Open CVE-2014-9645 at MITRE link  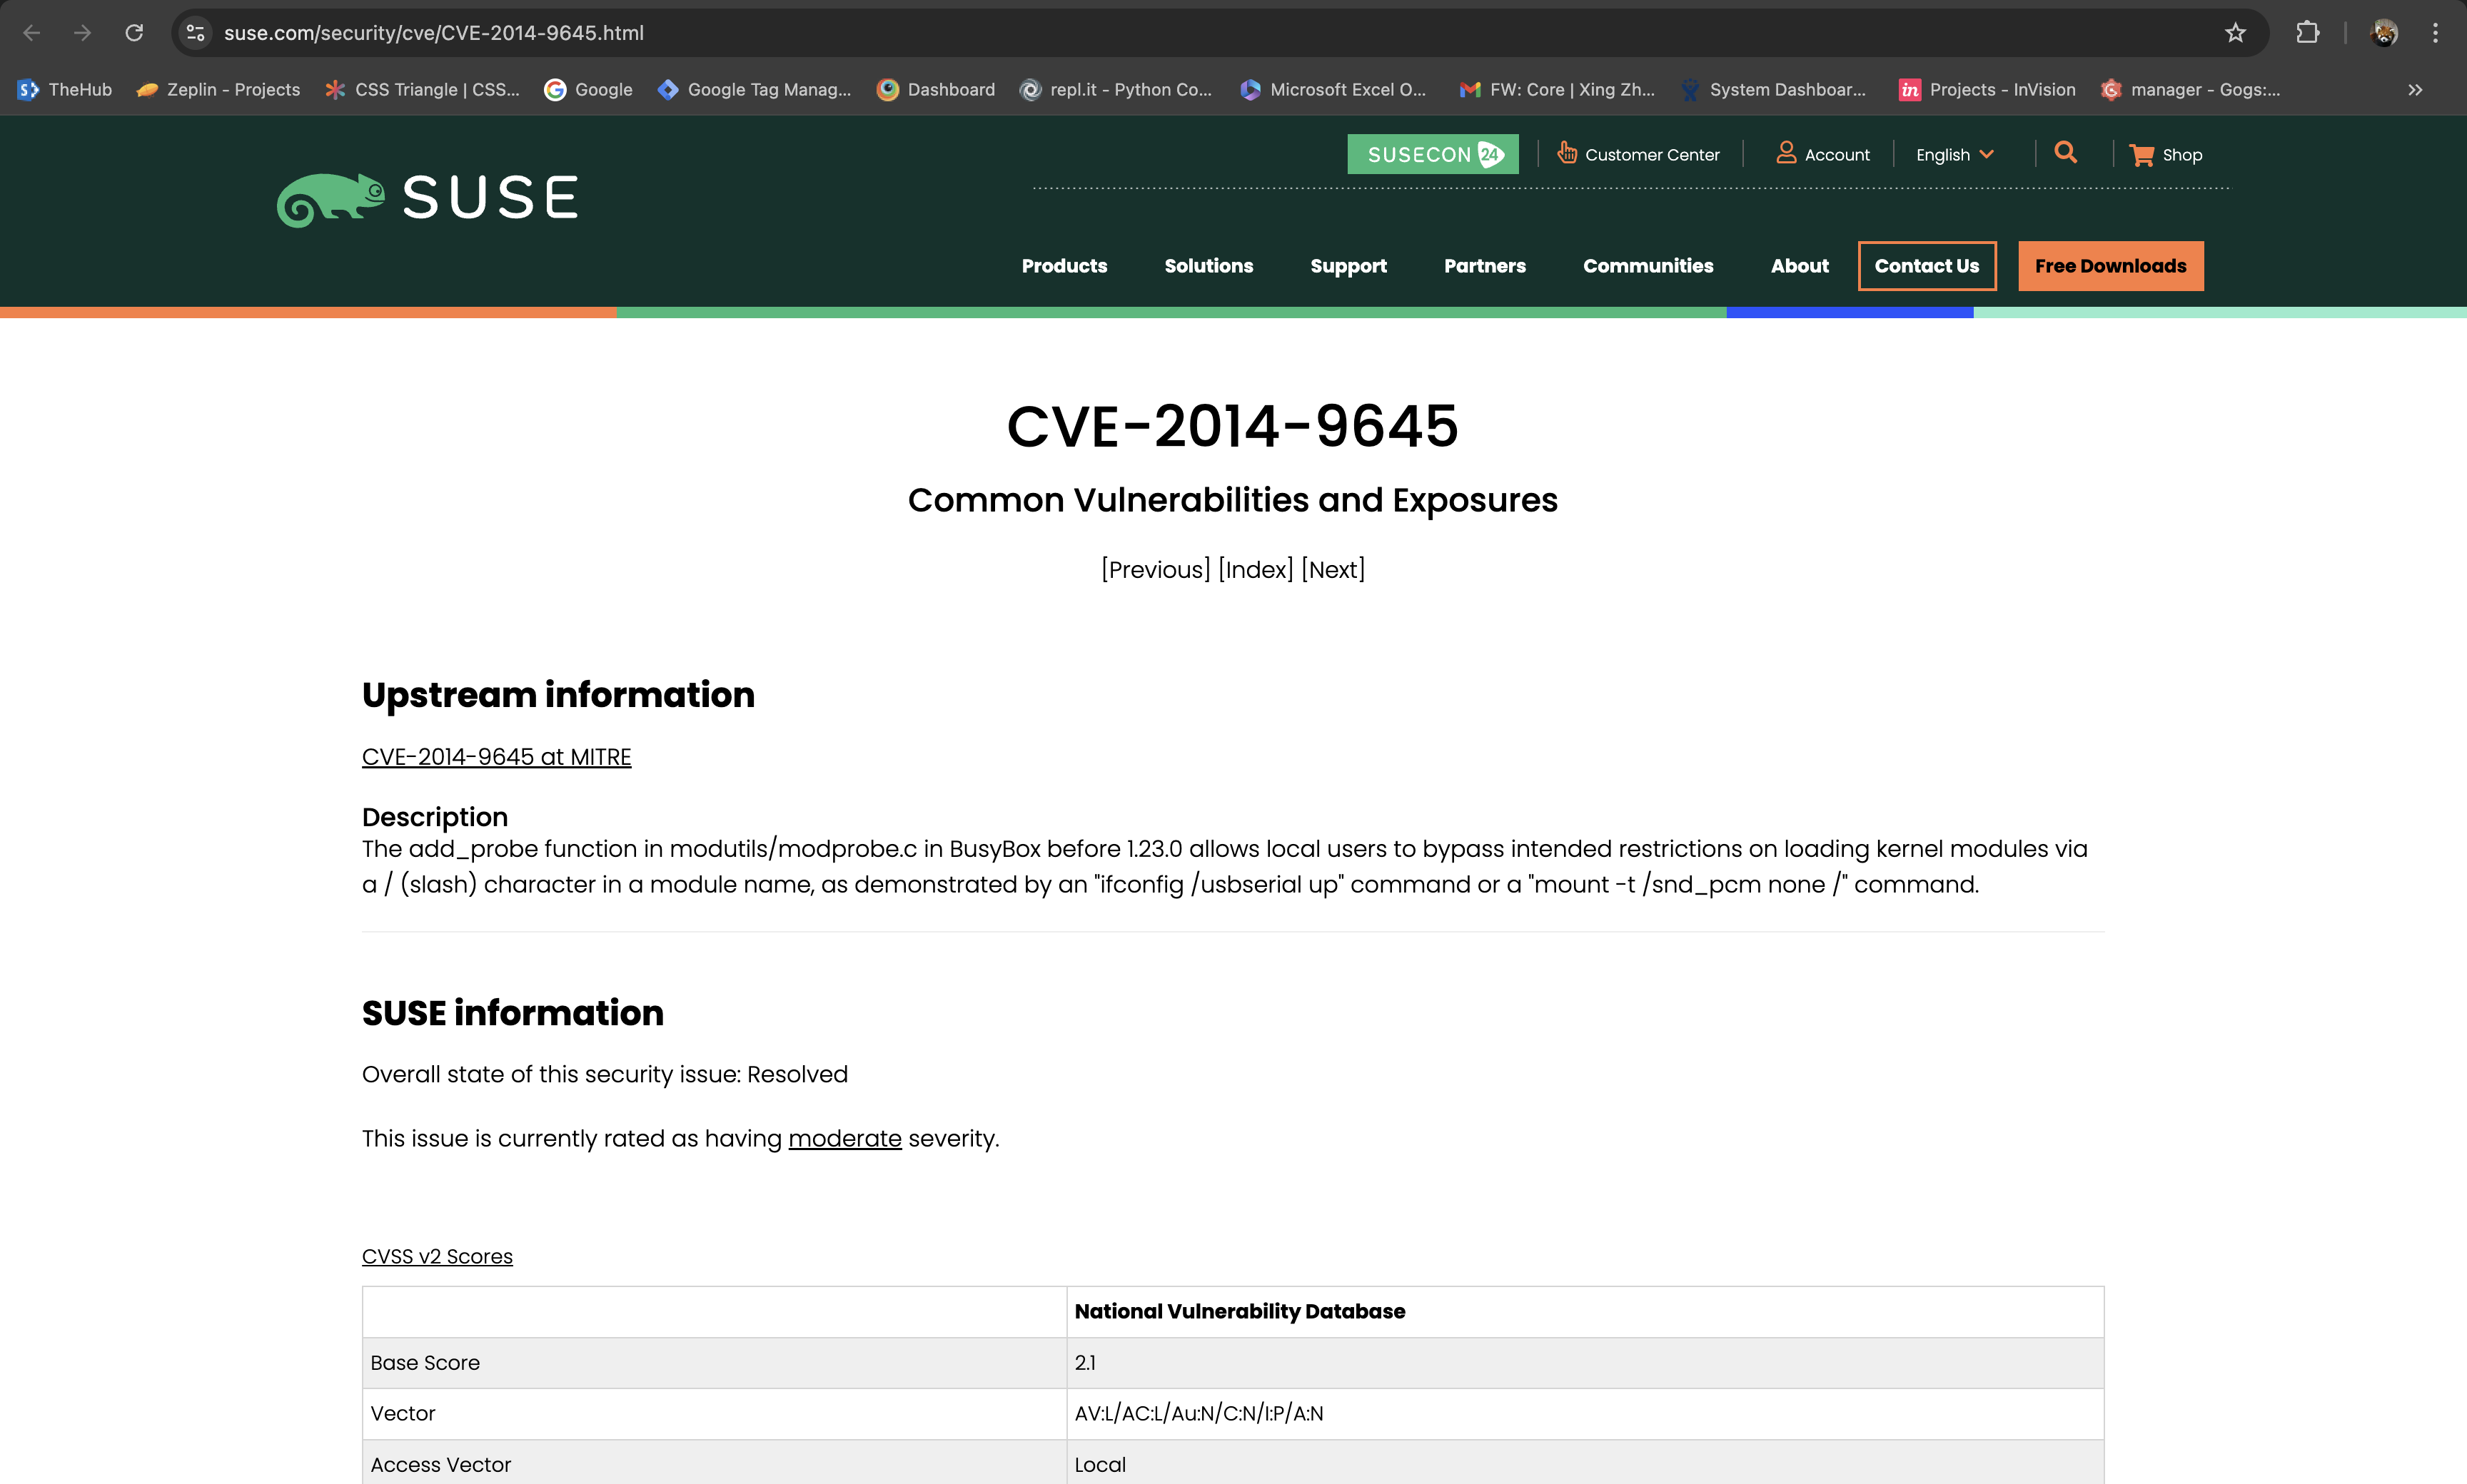[x=496, y=757]
